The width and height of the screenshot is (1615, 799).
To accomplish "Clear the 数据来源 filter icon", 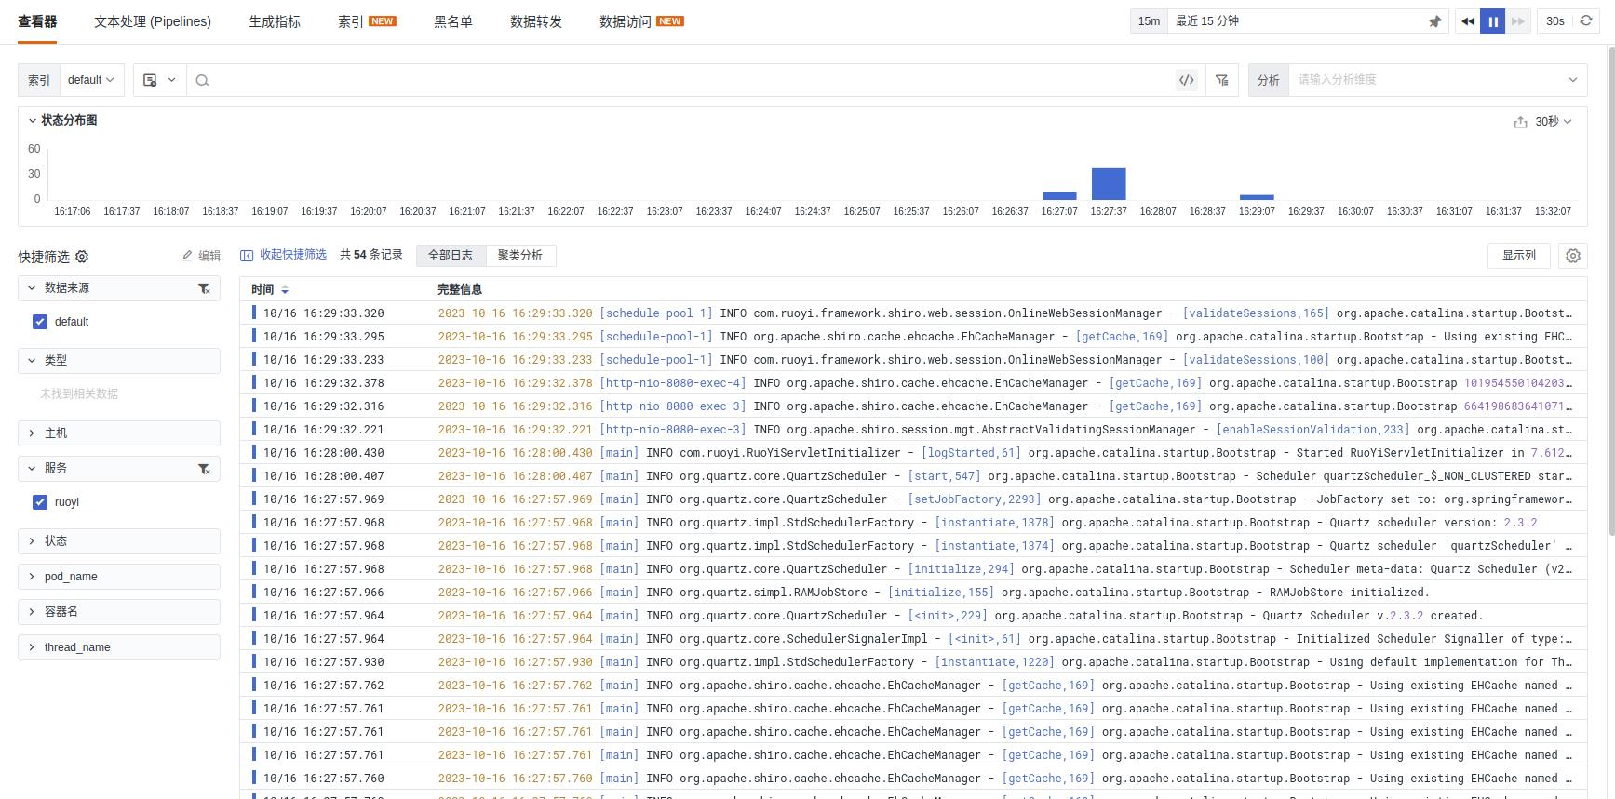I will (204, 289).
